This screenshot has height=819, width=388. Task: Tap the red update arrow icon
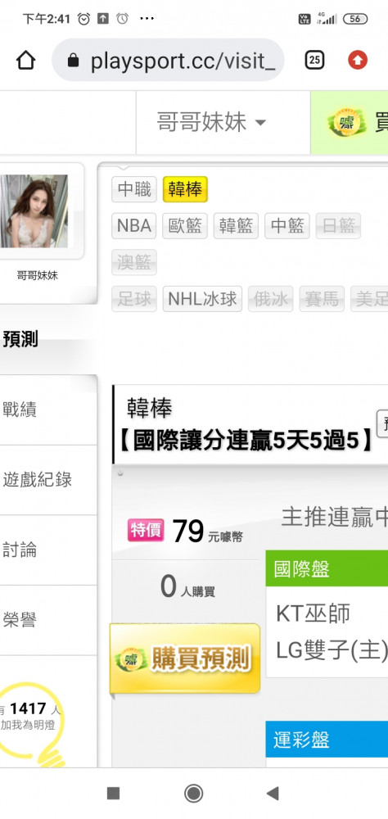[358, 61]
